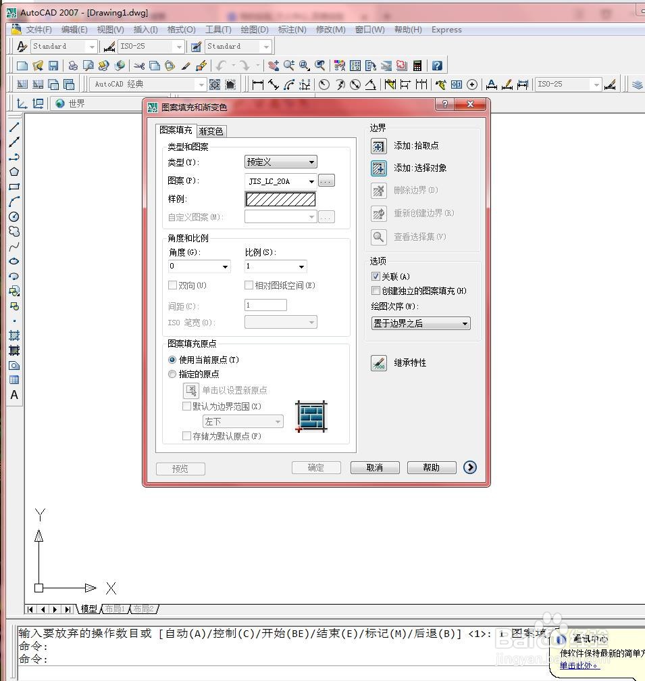This screenshot has height=681, width=645.
Task: Select the Ellipse tool in draw toolbar
Action: click(x=14, y=262)
